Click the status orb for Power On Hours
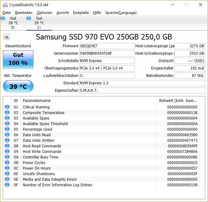Image resolution: width=208 pixels, height=202 pixels. pyautogui.click(x=7, y=168)
